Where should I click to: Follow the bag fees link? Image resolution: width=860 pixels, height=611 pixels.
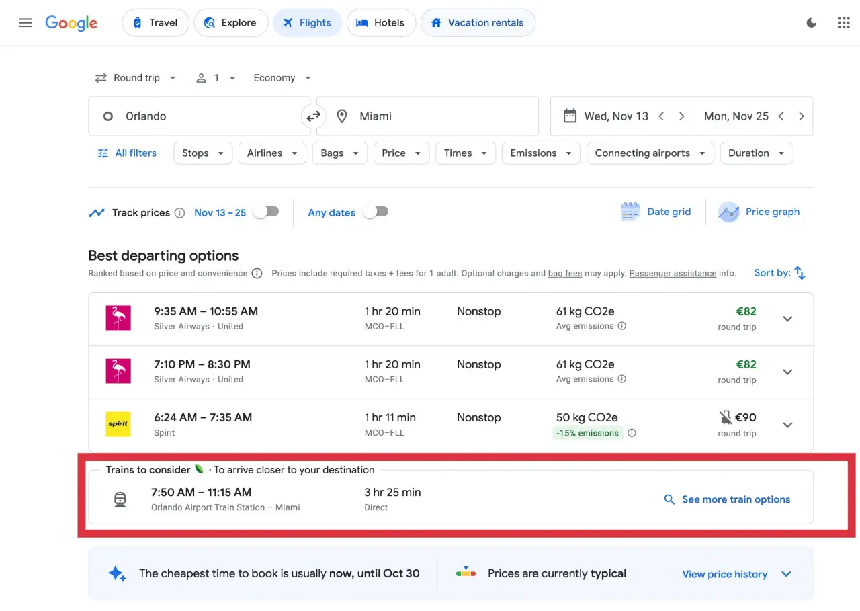pos(565,274)
